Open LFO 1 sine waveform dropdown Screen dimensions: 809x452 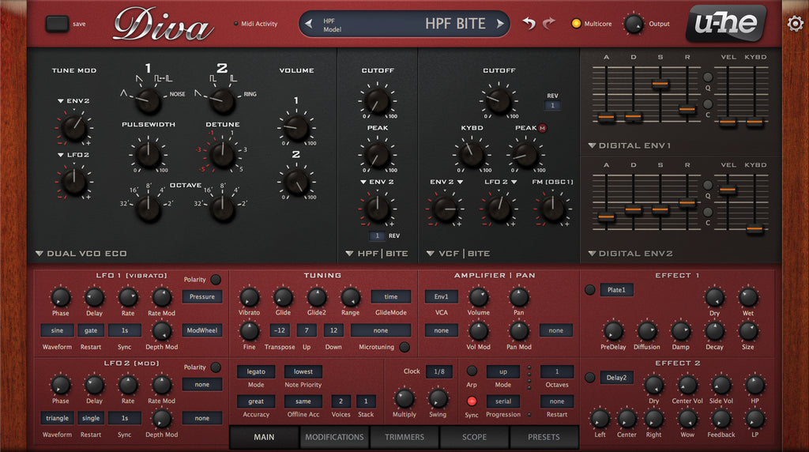tap(57, 330)
